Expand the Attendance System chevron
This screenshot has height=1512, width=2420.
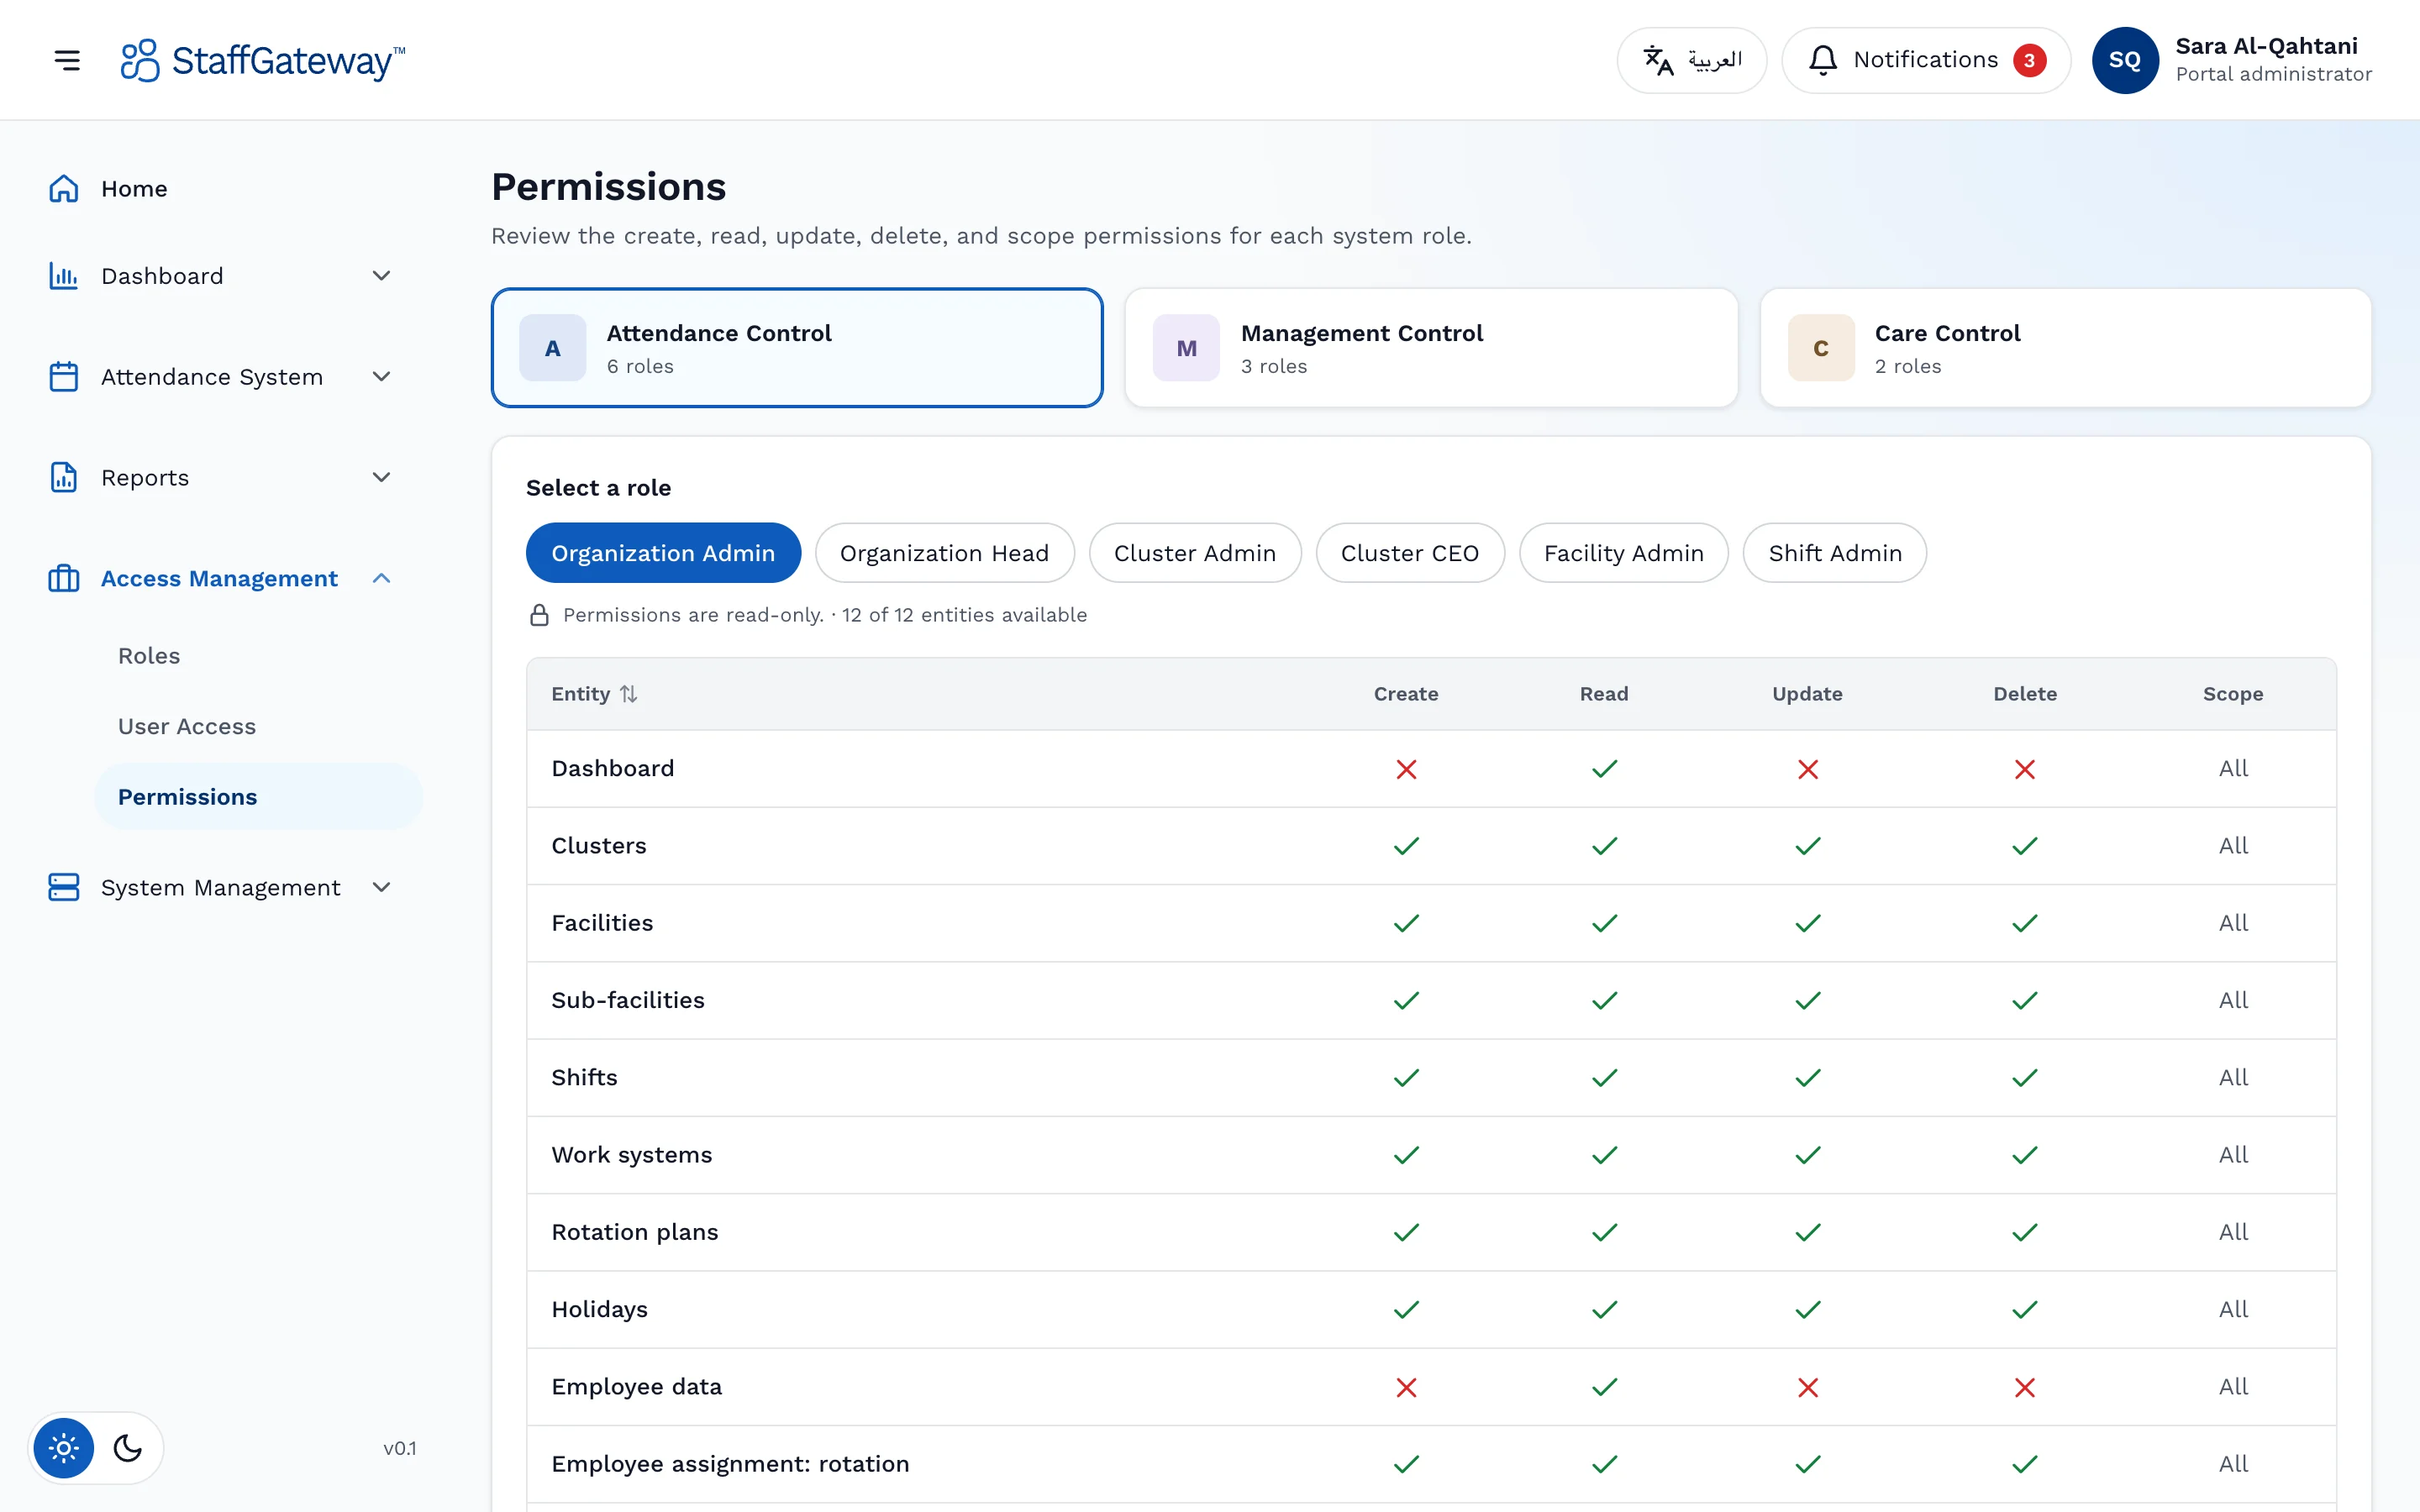[381, 377]
